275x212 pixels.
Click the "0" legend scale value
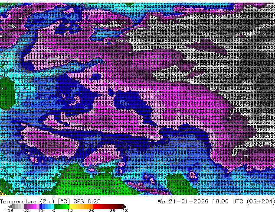point(54,210)
